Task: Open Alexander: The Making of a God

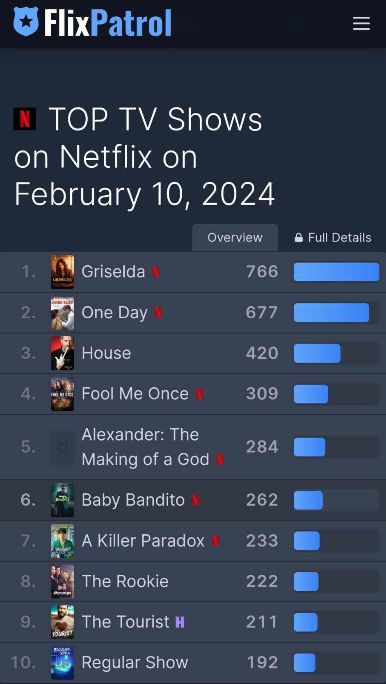Action: [145, 447]
